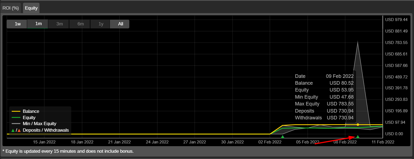Click the yellow data point on Balance line
The width and height of the screenshot is (414, 159).
(x=358, y=125)
